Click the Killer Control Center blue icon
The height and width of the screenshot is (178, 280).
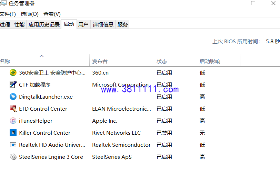(13, 133)
